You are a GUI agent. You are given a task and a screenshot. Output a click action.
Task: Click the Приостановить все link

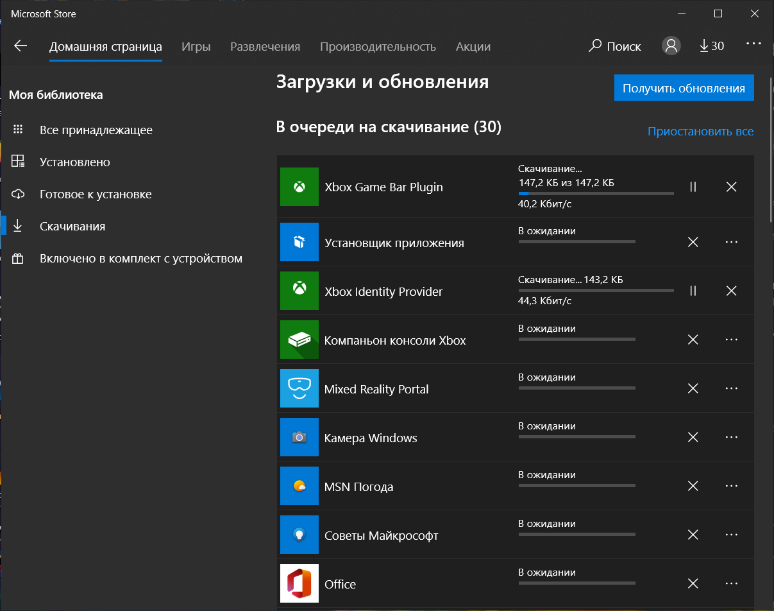coord(700,132)
